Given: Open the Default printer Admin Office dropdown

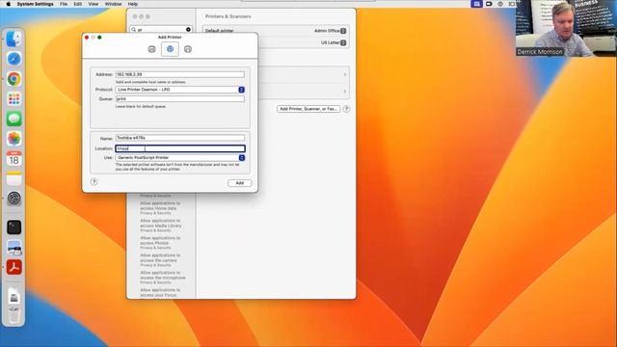Looking at the screenshot, I should click(330, 31).
